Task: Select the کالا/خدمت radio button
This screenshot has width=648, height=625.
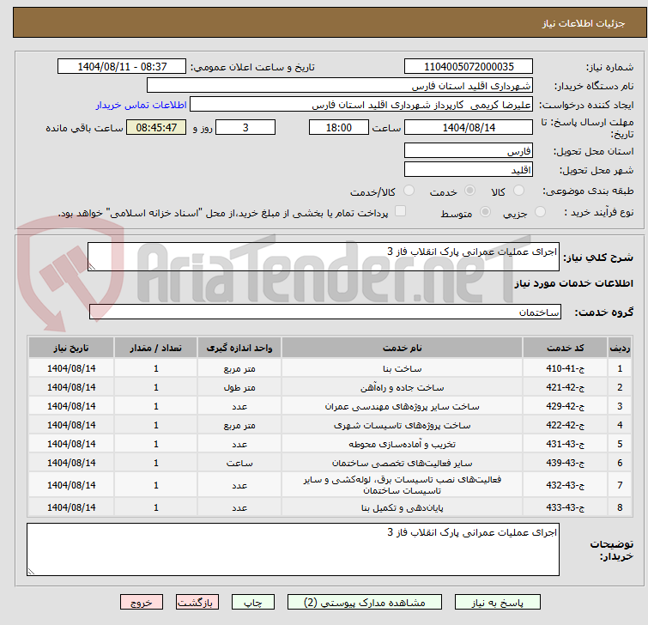Action: click(x=409, y=191)
